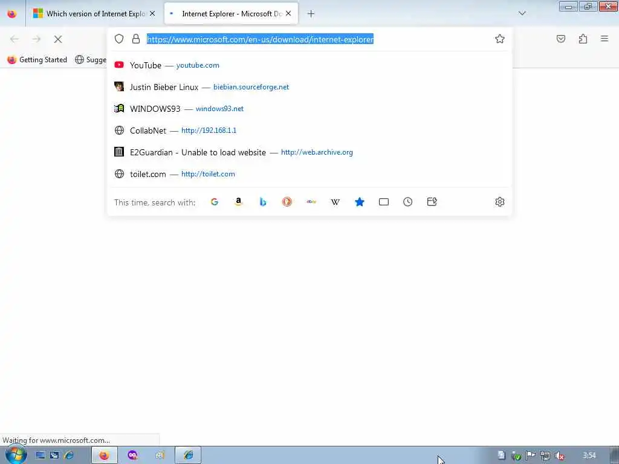The height and width of the screenshot is (464, 619).
Task: Search in Actions this time
Action: point(432,202)
